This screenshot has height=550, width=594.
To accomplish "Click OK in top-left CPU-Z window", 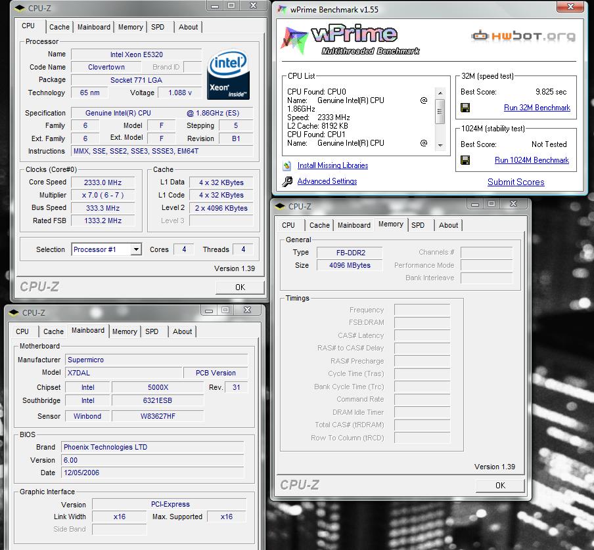I will coord(240,287).
